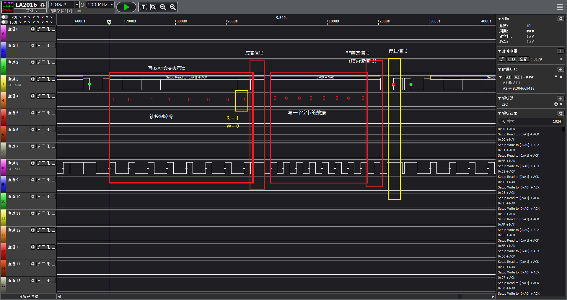
Task: Collapse the 解析器 decoder section
Action: click(499, 98)
